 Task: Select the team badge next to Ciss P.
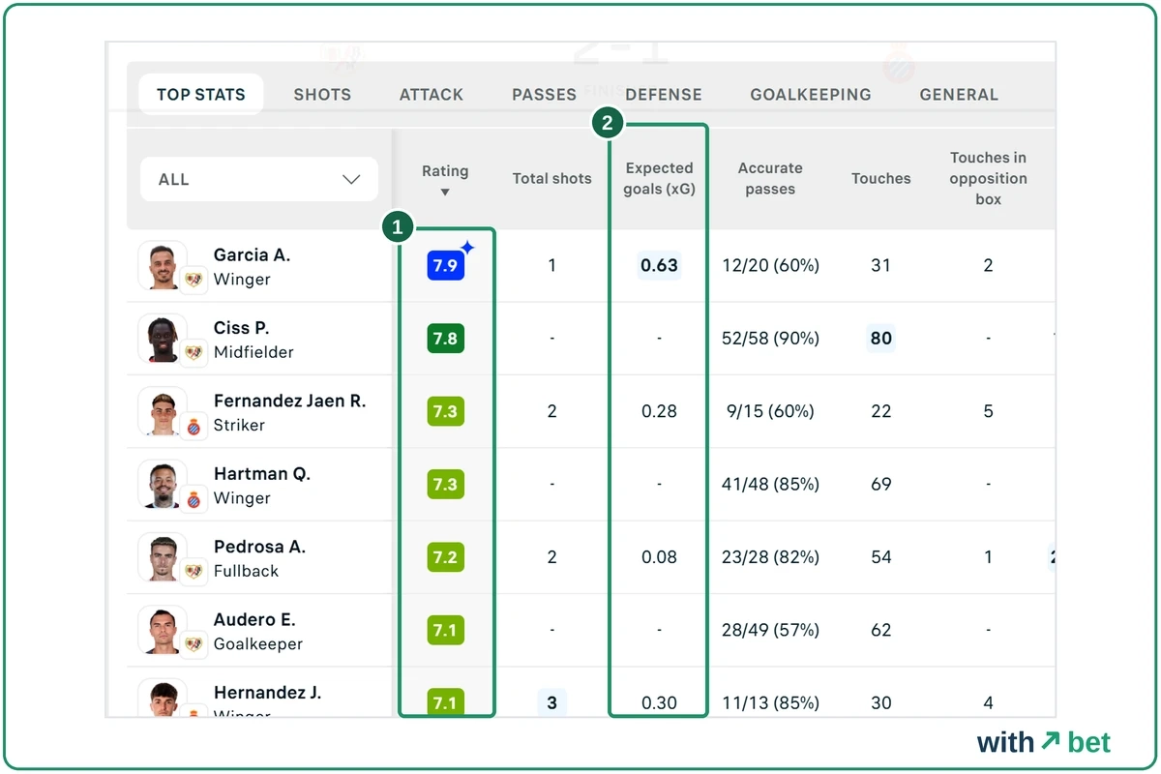[x=193, y=352]
